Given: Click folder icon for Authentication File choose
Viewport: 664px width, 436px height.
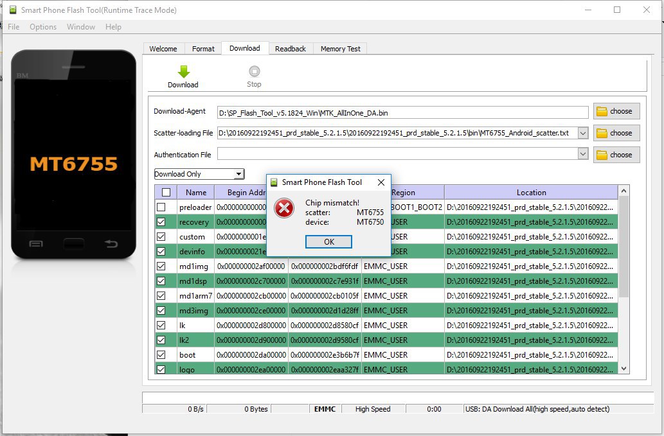Looking at the screenshot, I should (x=601, y=155).
